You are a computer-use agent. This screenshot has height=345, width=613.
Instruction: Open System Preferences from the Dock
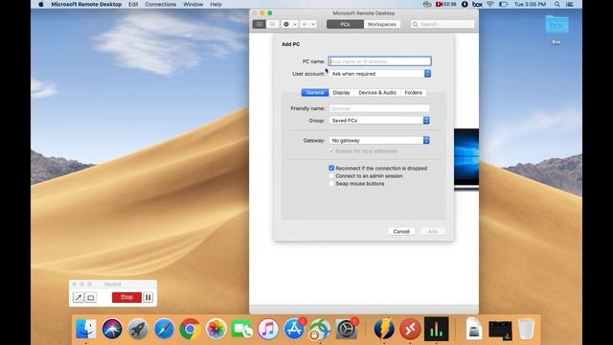coord(346,329)
